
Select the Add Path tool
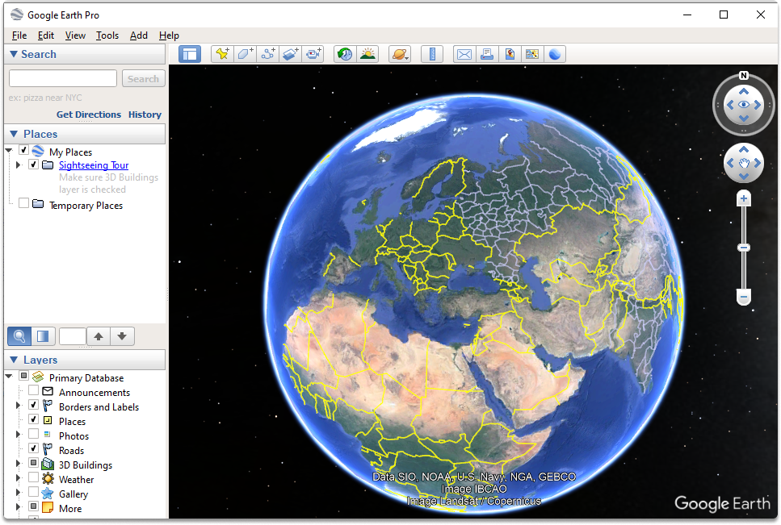(x=268, y=54)
